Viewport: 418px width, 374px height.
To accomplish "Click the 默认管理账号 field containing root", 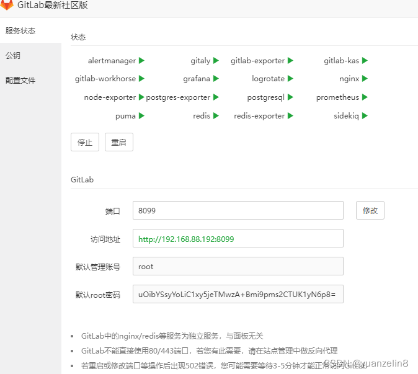I will point(238,266).
